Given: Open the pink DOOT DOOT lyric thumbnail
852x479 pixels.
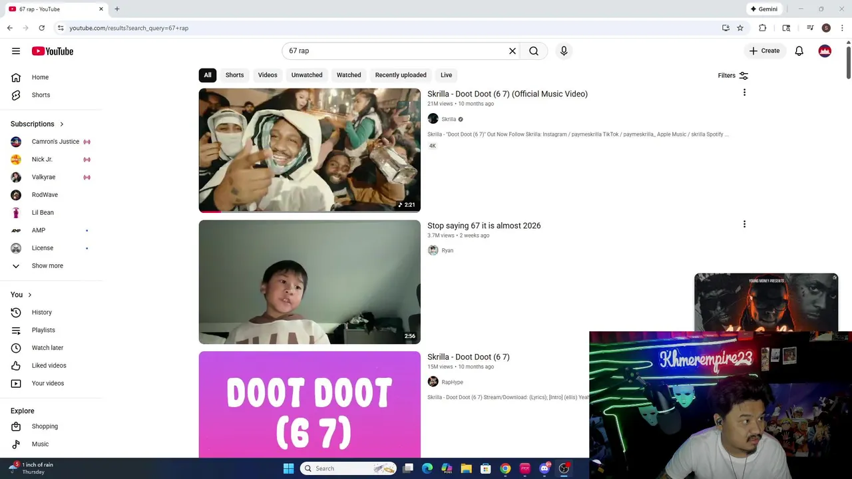Looking at the screenshot, I should tap(310, 404).
